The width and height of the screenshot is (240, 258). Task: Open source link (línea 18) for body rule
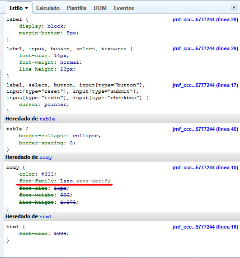pos(205,167)
